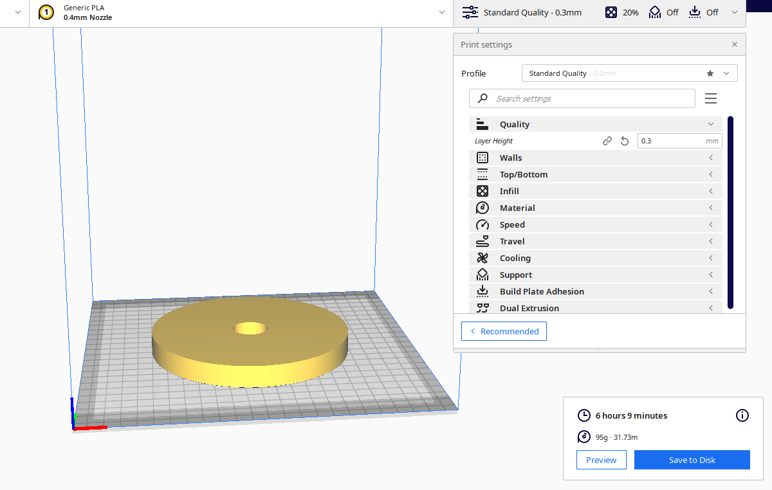Click the Layer Height value field
The image size is (772, 490).
(x=679, y=141)
